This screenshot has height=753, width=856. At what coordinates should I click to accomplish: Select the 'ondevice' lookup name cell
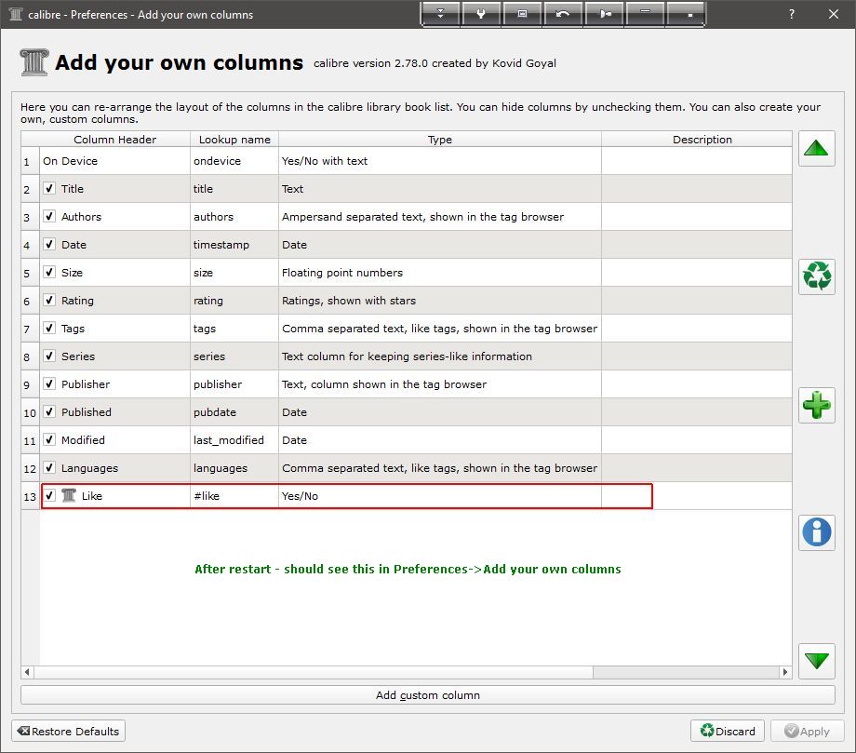(x=234, y=161)
